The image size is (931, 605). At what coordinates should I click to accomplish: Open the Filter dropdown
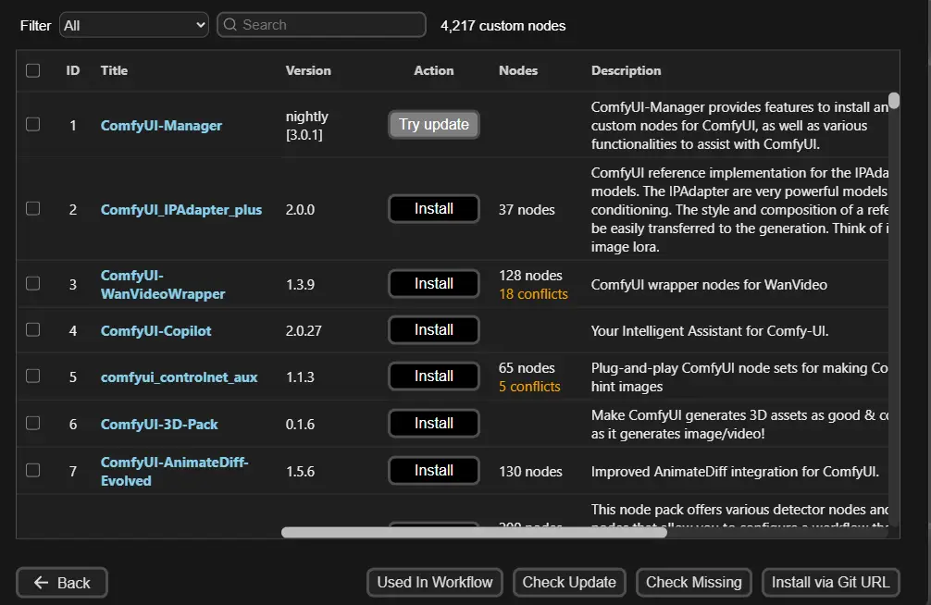point(134,25)
